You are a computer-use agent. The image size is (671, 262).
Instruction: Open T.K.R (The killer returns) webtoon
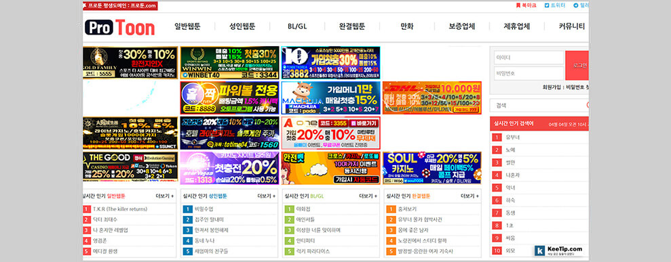pos(120,209)
